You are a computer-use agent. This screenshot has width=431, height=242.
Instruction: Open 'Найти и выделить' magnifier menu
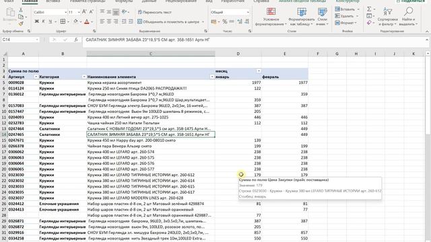coord(408,17)
